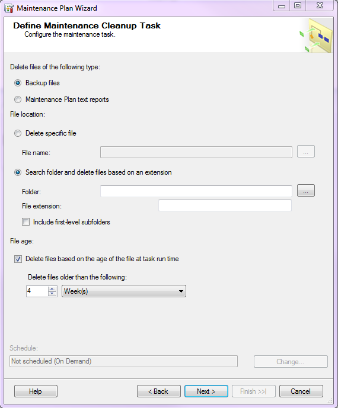338x408 pixels.
Task: Browse for folder using ellipsis button
Action: click(306, 191)
